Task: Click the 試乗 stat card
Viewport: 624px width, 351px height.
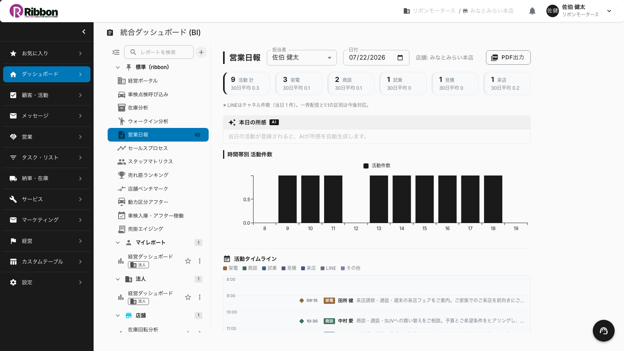Action: click(403, 83)
